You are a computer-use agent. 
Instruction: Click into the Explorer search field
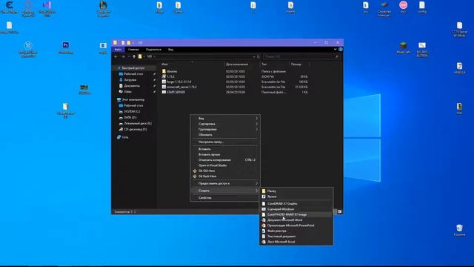pos(301,56)
